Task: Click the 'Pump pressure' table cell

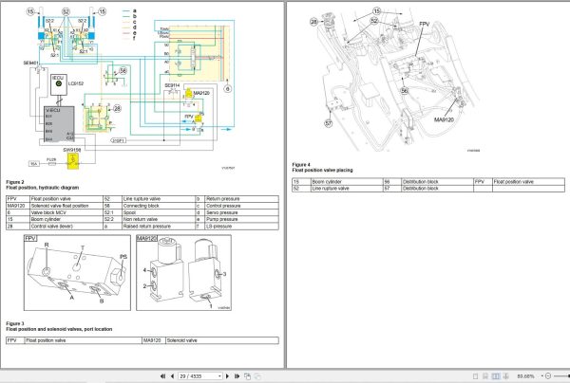Action: click(x=241, y=219)
